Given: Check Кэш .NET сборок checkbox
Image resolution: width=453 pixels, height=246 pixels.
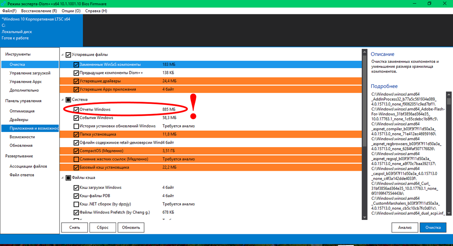Looking at the screenshot, I should [x=76, y=204].
